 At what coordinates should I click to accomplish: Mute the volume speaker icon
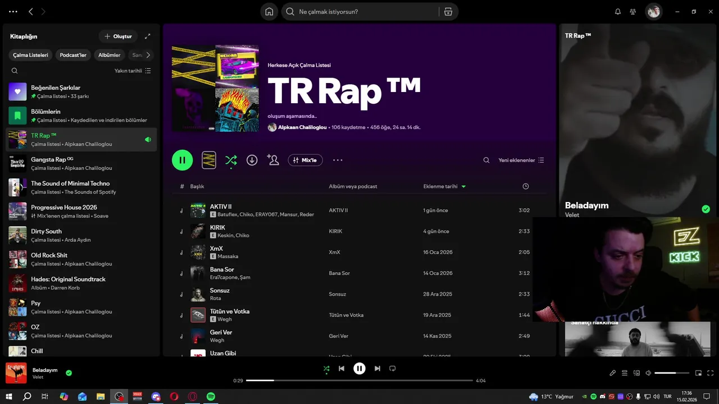(x=648, y=373)
